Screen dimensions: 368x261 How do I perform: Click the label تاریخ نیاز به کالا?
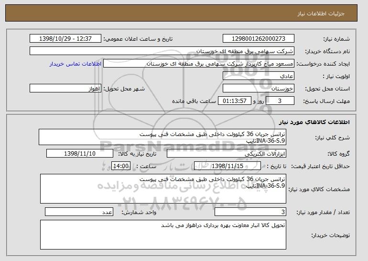(137, 154)
